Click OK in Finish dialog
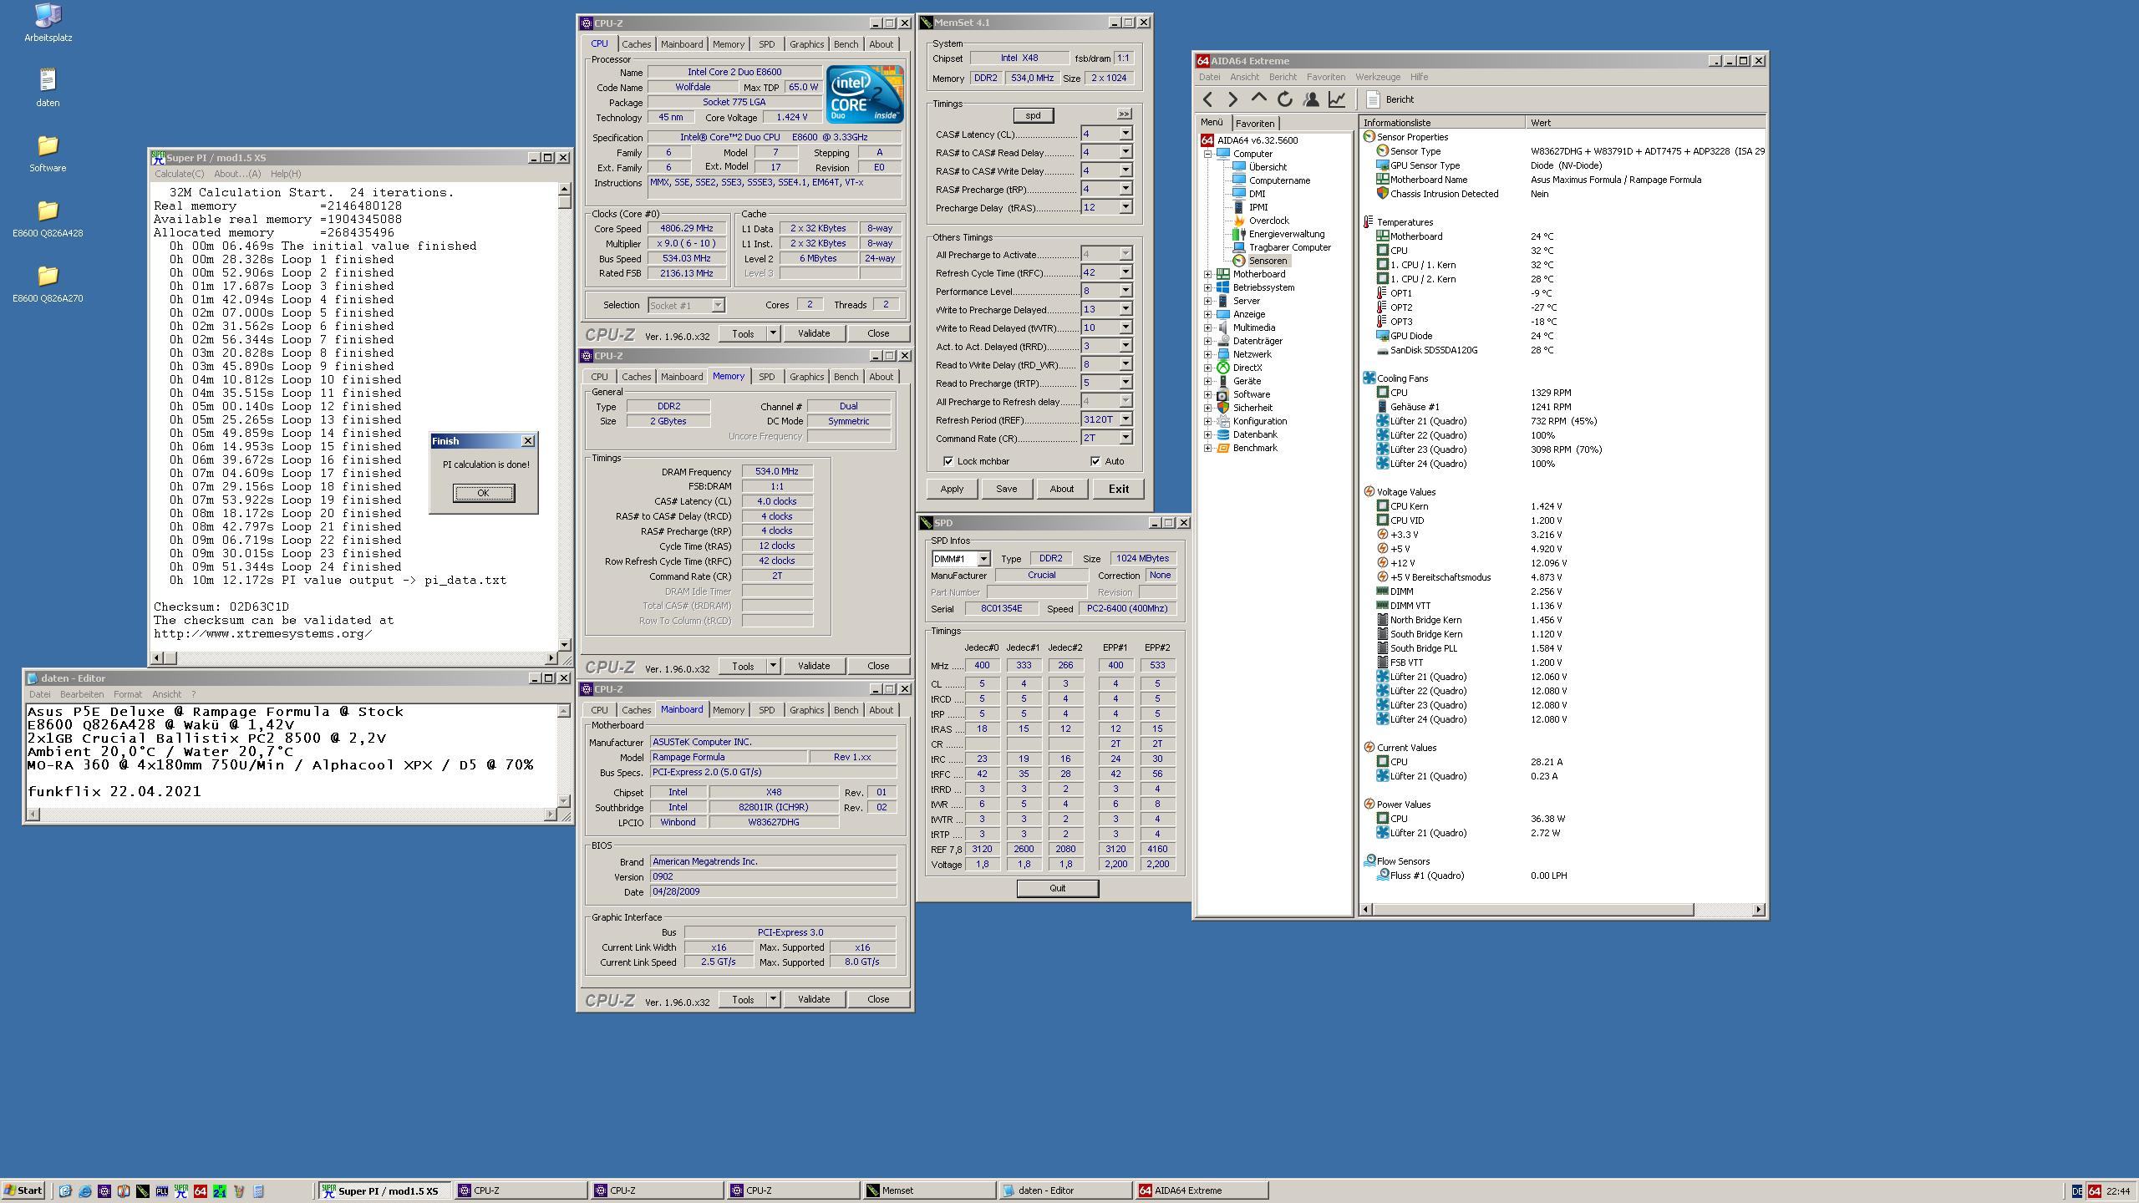2139x1203 pixels. point(483,493)
